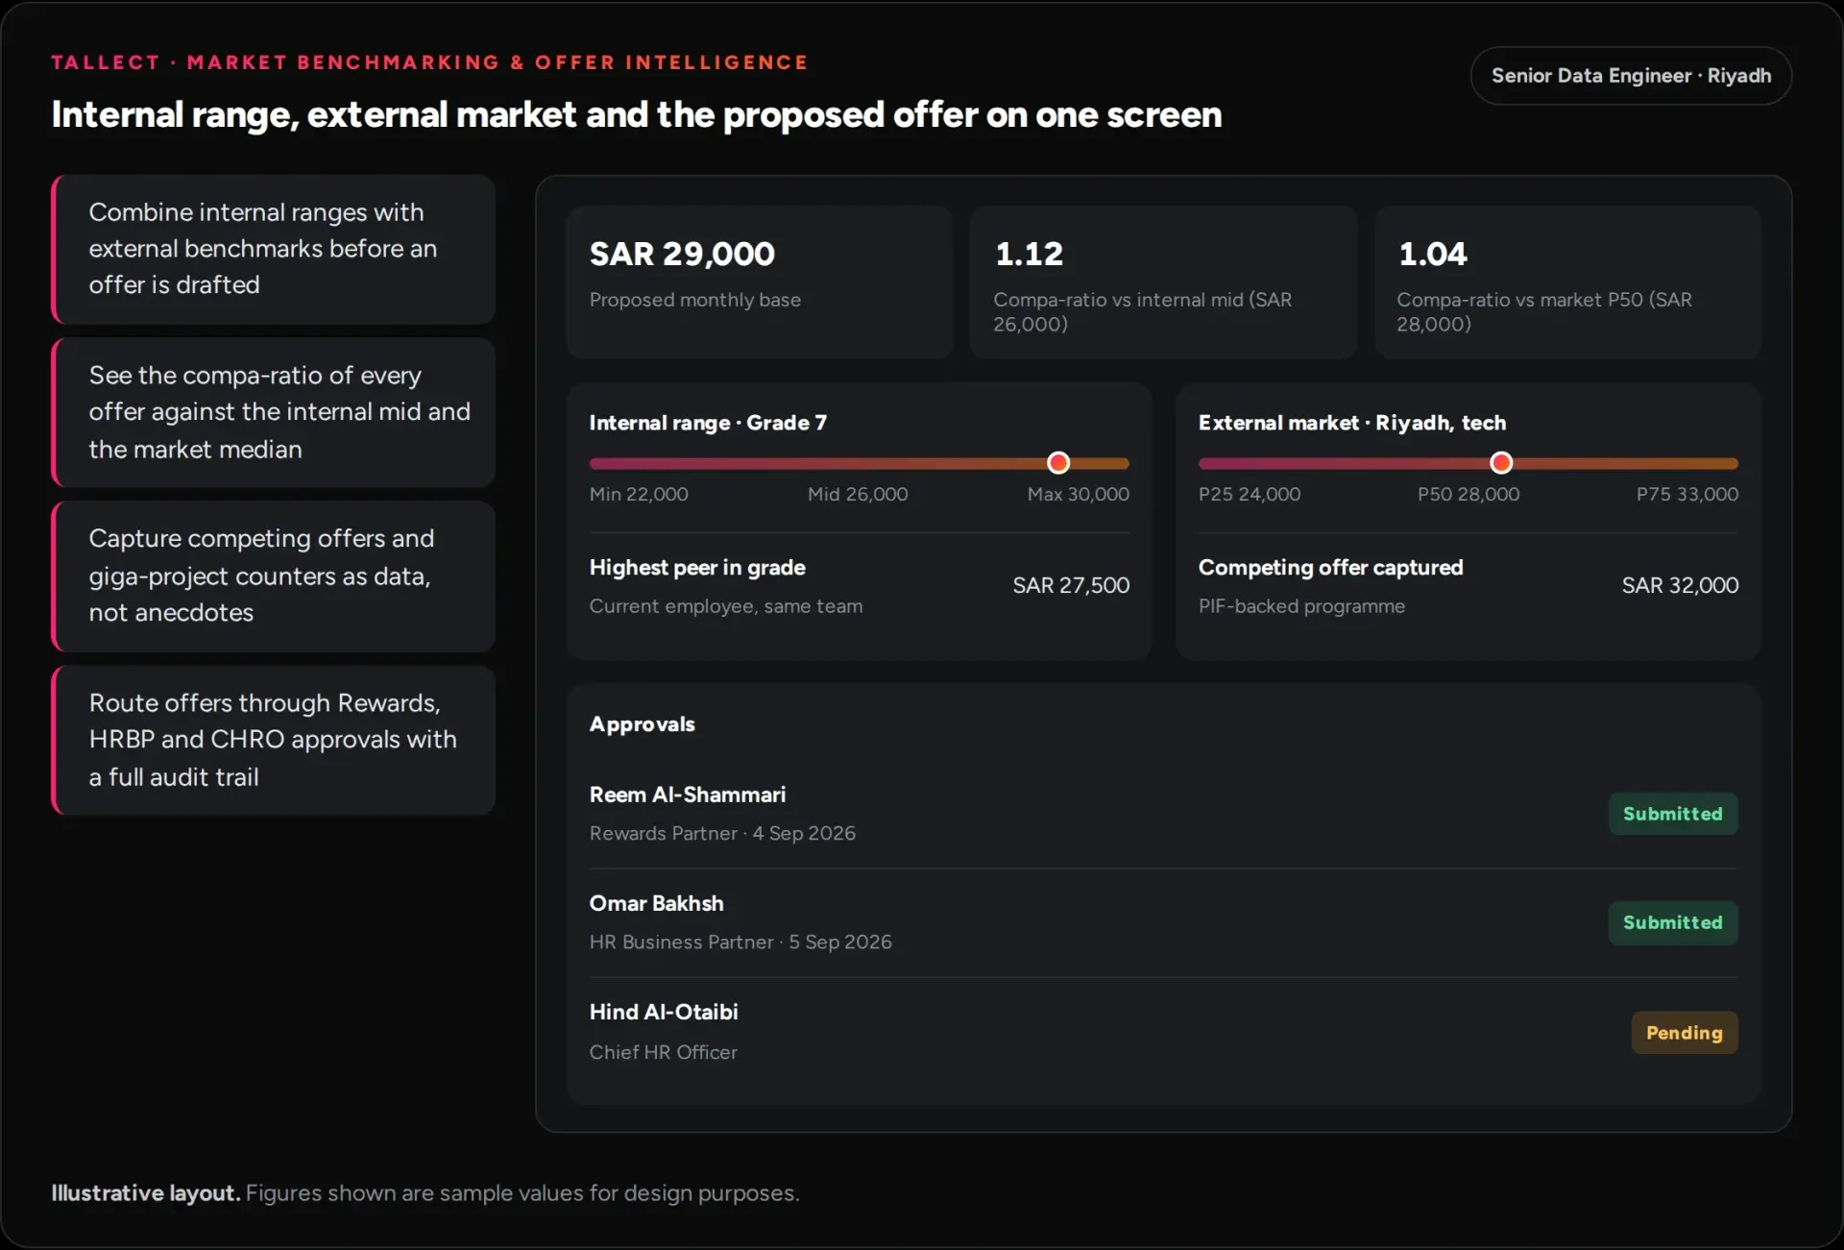Click the 'Capture competing offers' feature card
The width and height of the screenshot is (1844, 1250).
[x=274, y=576]
